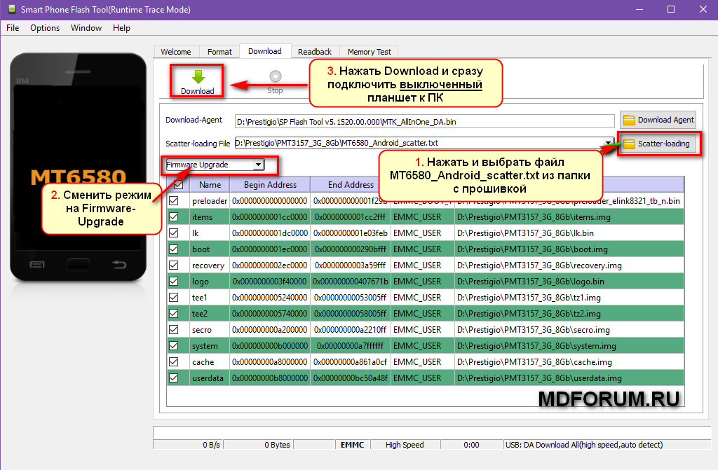
Task: Open the Options menu
Action: coord(45,28)
